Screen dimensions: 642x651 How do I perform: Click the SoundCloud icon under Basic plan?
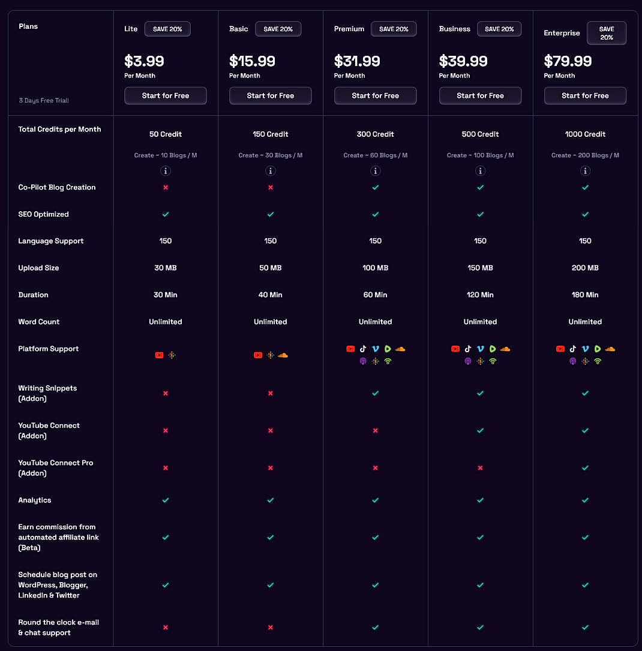point(283,355)
